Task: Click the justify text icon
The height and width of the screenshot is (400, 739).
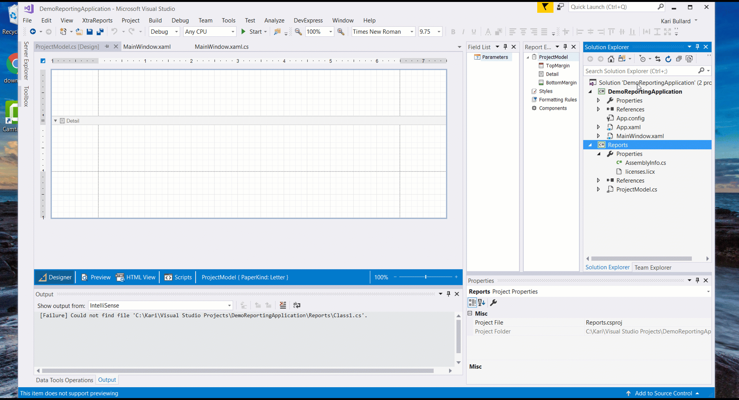Action: (544, 32)
